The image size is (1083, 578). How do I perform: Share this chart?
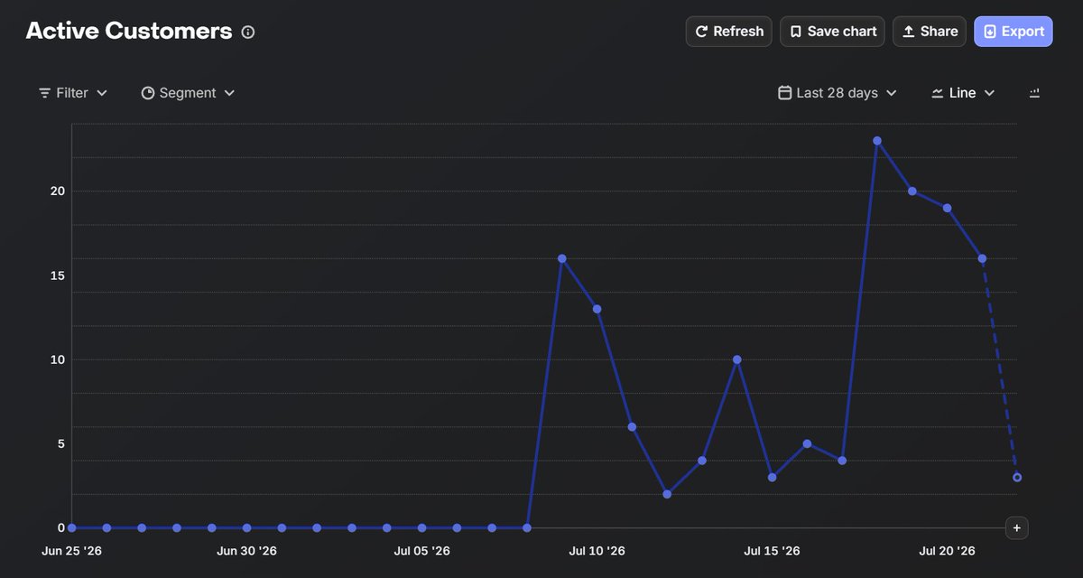tap(930, 32)
